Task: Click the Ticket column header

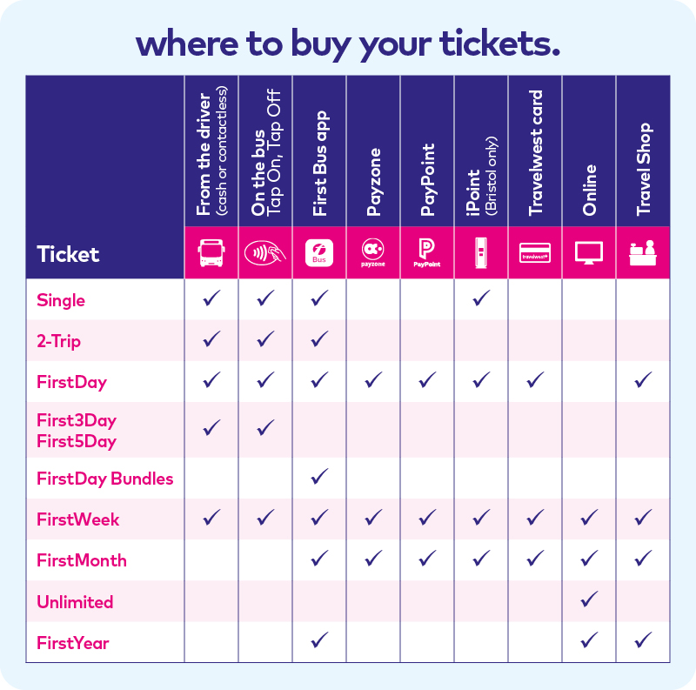Action: click(68, 254)
